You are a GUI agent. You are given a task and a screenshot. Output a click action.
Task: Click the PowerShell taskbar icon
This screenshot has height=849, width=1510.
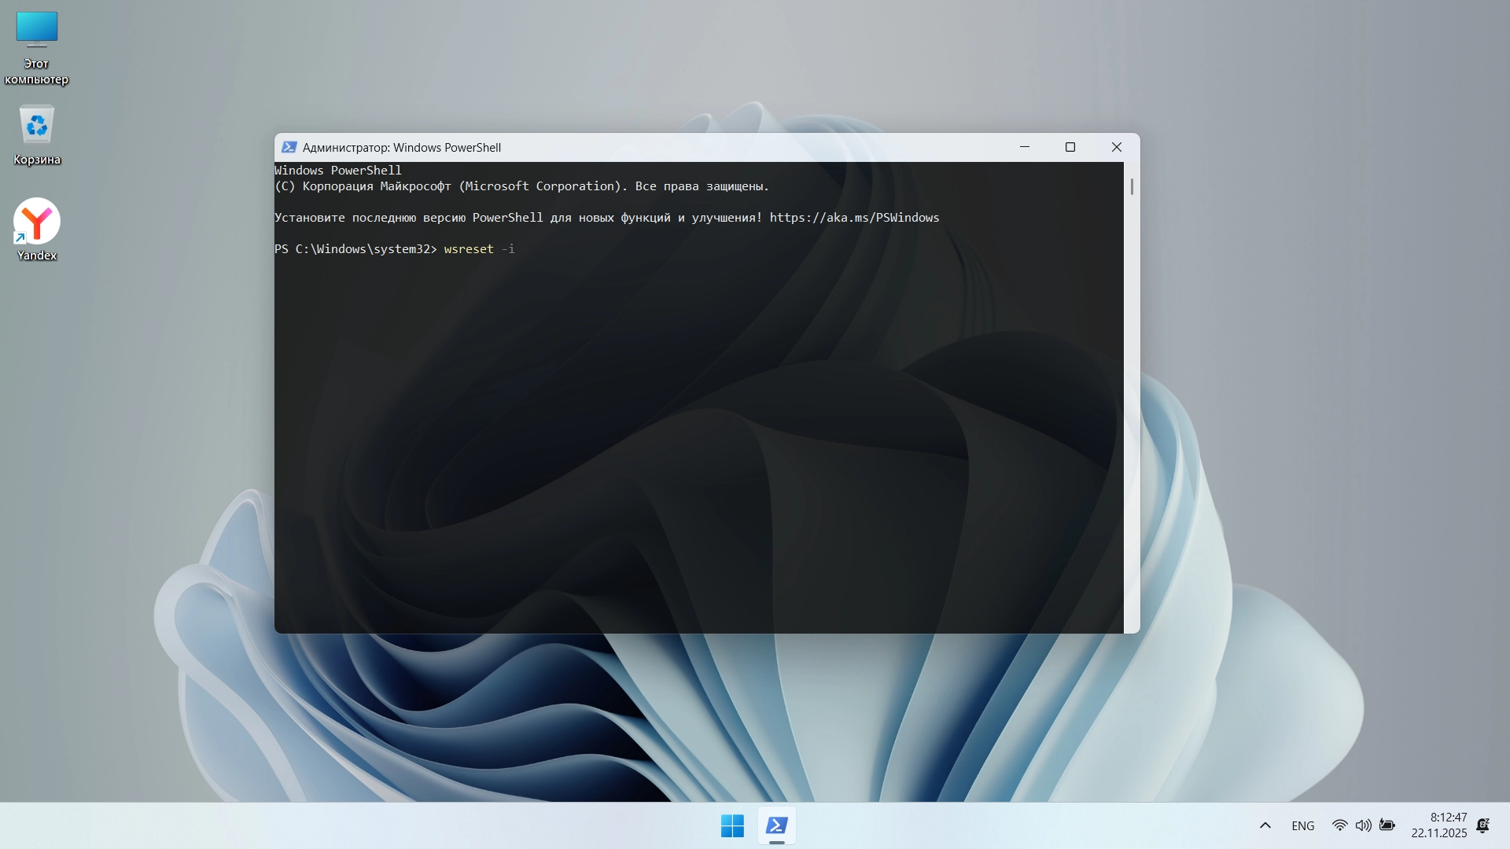pos(776,825)
